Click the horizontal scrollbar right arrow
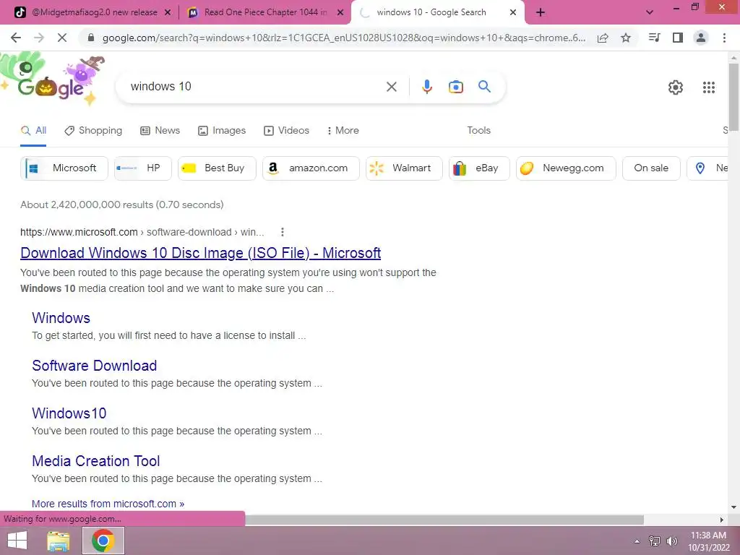This screenshot has width=740, height=555. tap(722, 520)
